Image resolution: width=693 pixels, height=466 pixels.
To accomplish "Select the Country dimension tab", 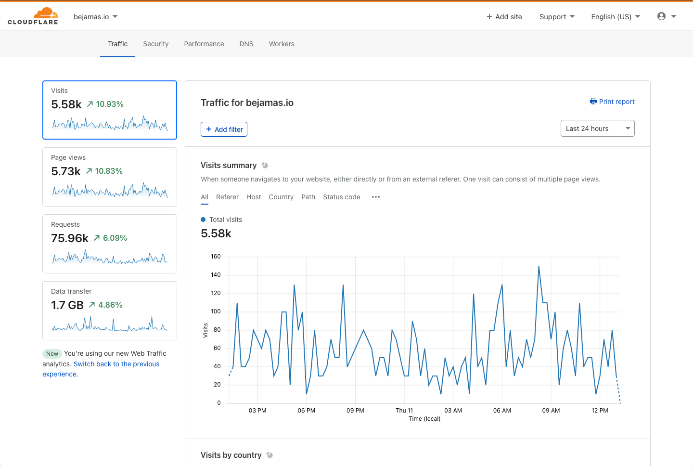I will point(281,197).
